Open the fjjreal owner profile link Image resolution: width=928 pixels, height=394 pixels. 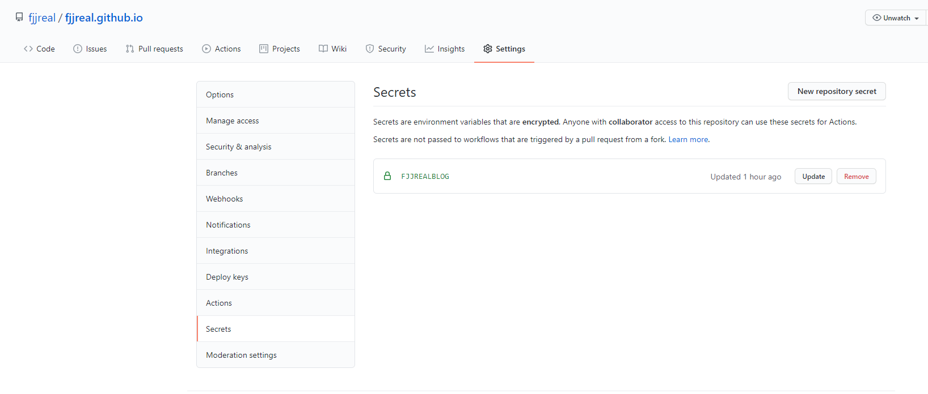(42, 18)
